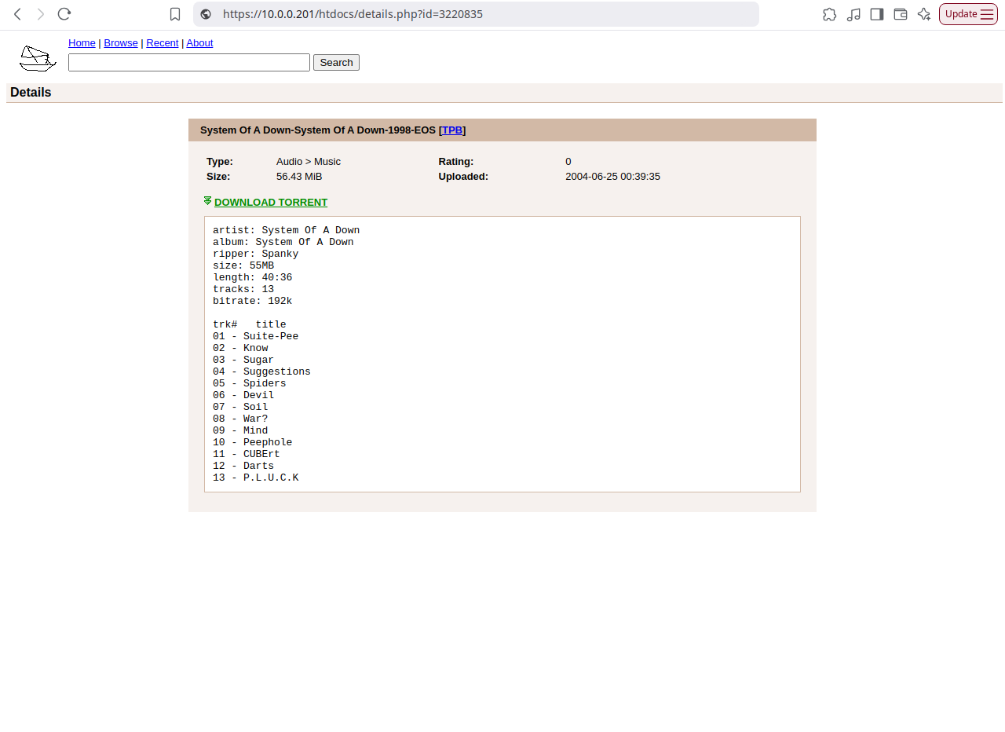Go to the Recent link
The width and height of the screenshot is (1005, 732).
(x=162, y=42)
